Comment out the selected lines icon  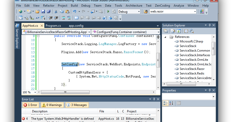pyautogui.click(x=63, y=18)
